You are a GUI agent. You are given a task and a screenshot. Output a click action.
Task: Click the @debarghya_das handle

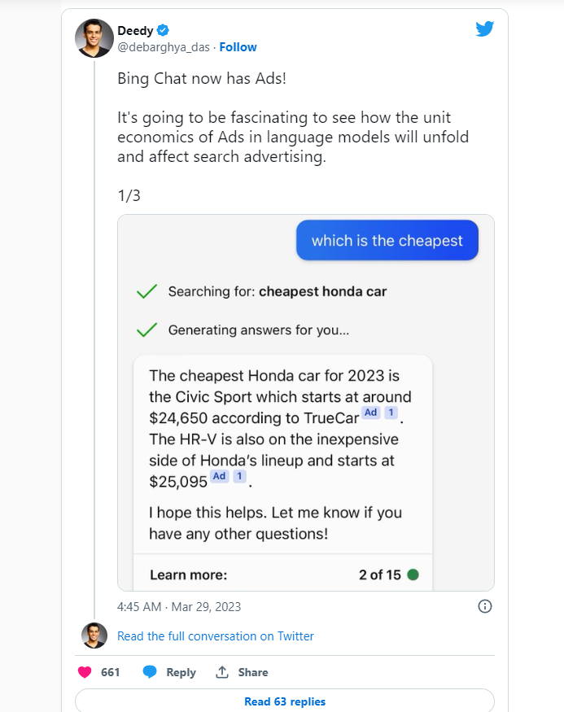tap(164, 47)
